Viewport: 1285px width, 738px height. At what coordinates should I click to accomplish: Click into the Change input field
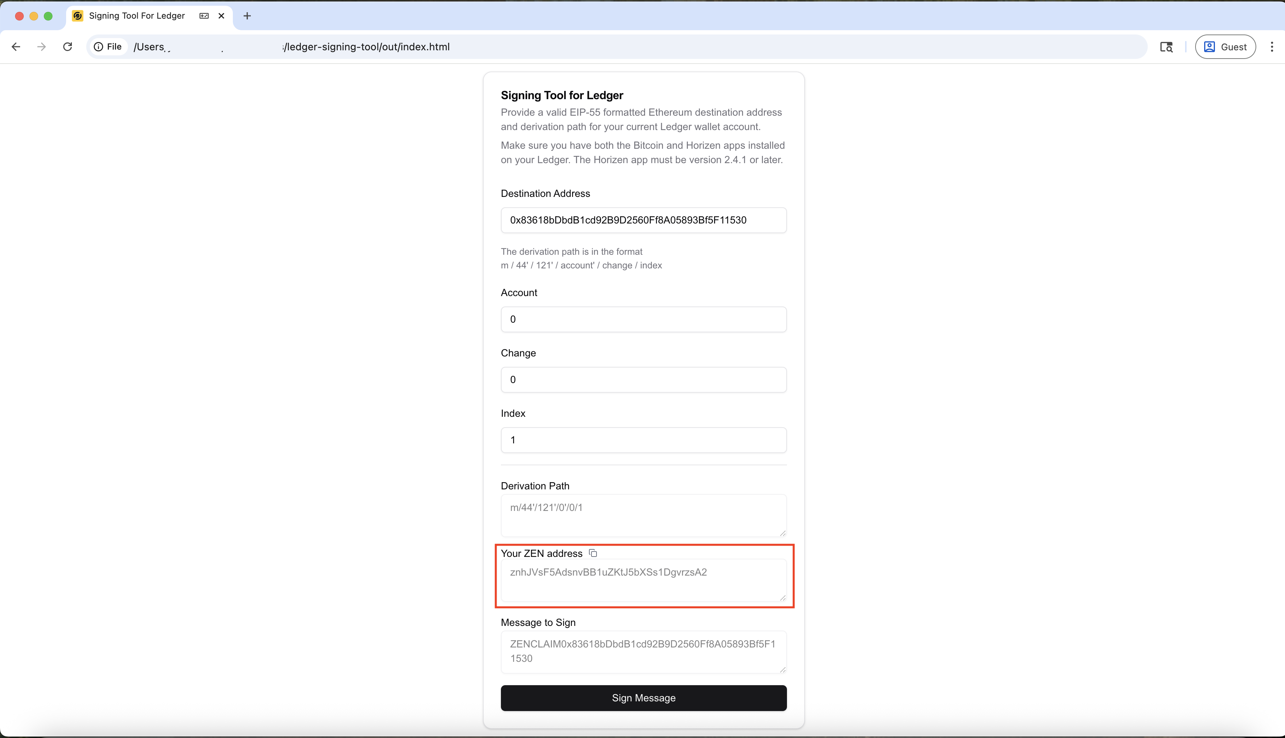(x=643, y=380)
